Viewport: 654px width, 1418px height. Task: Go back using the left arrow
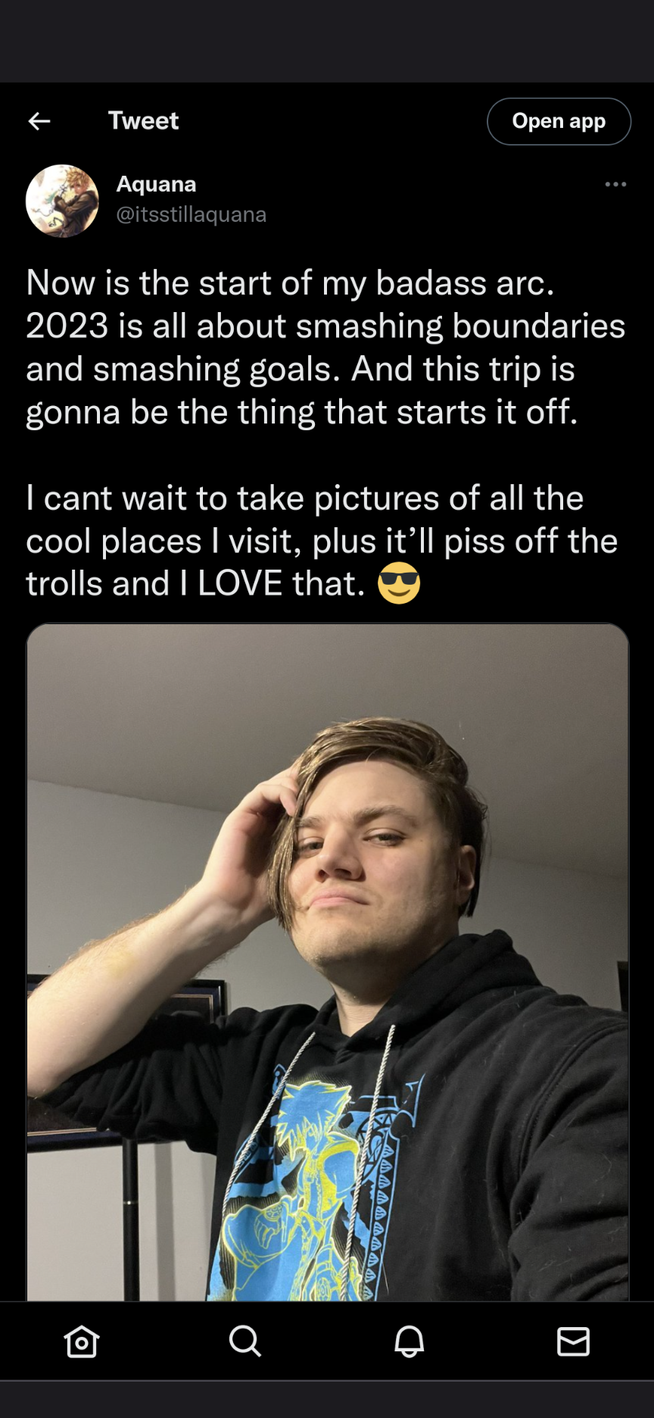click(x=39, y=121)
